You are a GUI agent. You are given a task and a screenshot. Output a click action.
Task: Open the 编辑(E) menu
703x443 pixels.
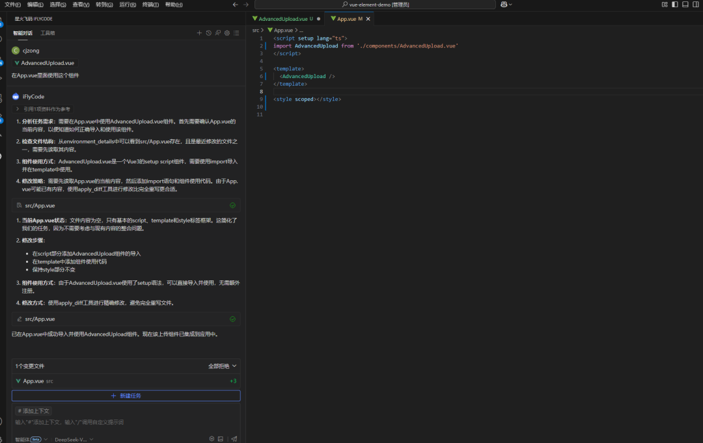35,5
